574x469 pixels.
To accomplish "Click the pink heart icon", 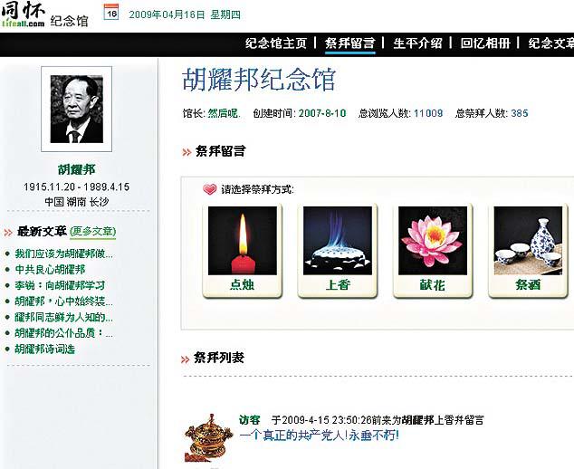I will click(210, 189).
